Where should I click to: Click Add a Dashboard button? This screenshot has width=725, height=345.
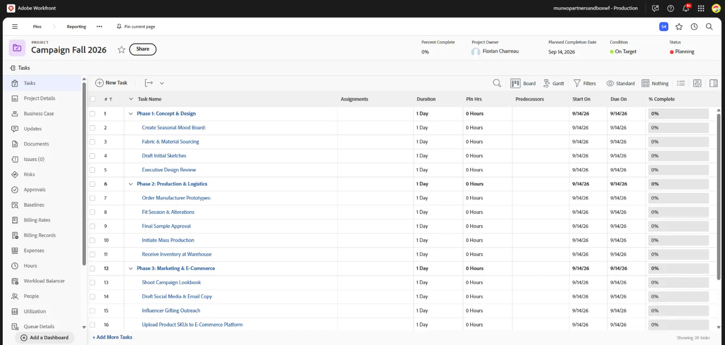click(44, 338)
